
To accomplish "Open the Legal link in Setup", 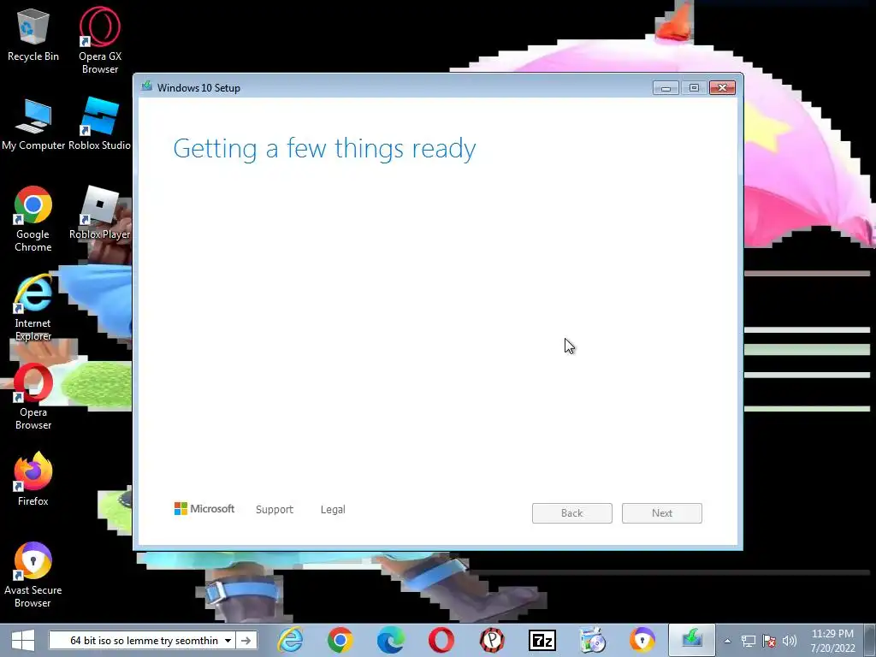I will click(x=333, y=510).
